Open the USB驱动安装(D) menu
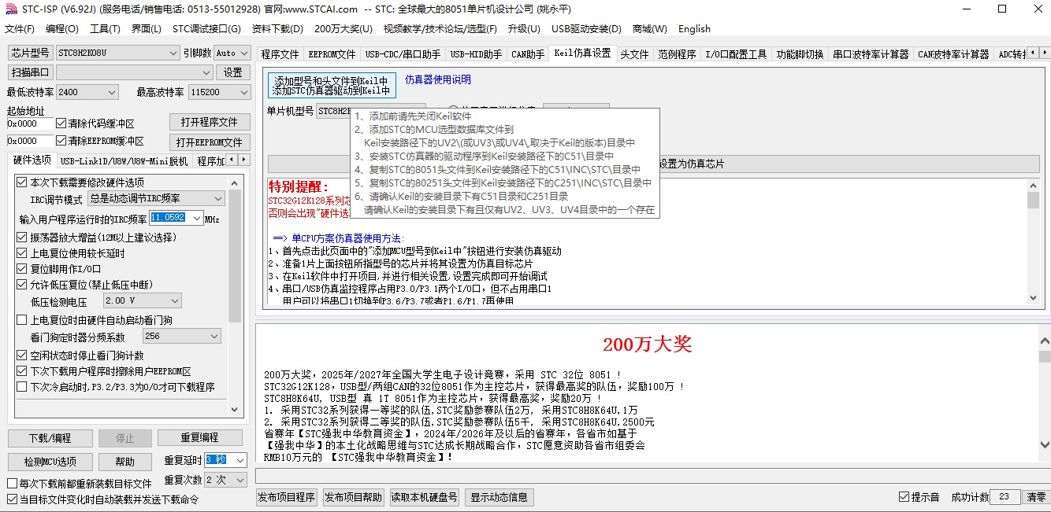This screenshot has width=1051, height=512. [586, 29]
